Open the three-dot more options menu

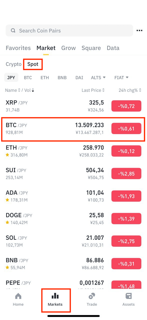click(x=139, y=31)
